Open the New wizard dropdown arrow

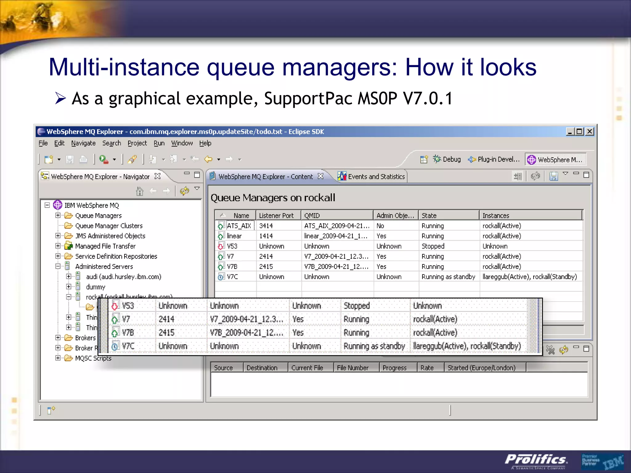click(59, 160)
